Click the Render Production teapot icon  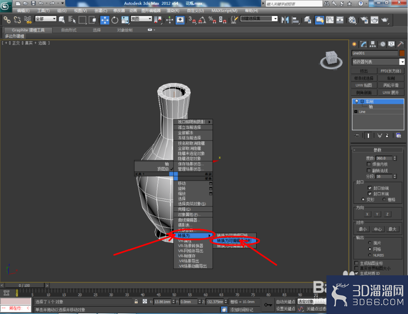tap(385, 20)
